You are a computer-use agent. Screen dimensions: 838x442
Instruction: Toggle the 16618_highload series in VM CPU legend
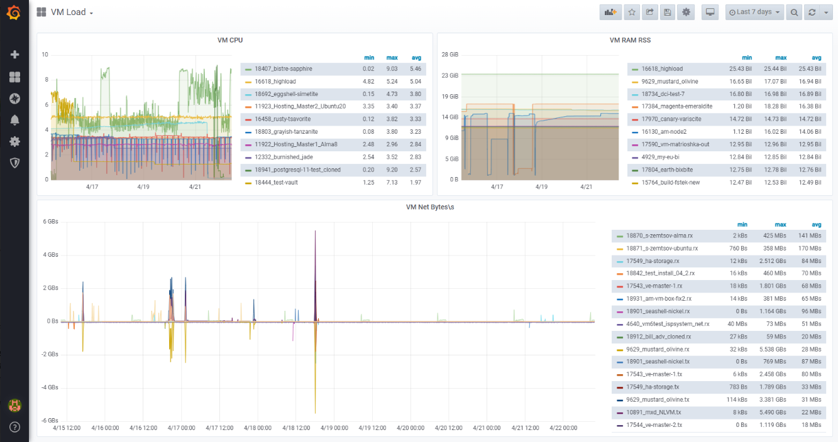(275, 82)
